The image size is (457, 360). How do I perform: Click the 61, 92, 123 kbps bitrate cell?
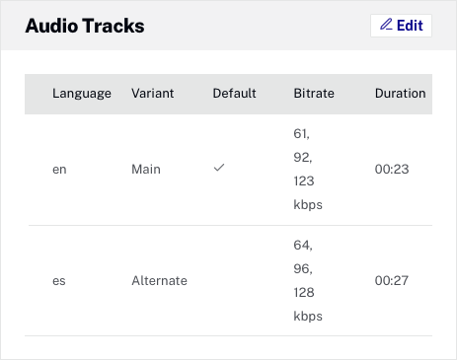pyautogui.click(x=308, y=170)
